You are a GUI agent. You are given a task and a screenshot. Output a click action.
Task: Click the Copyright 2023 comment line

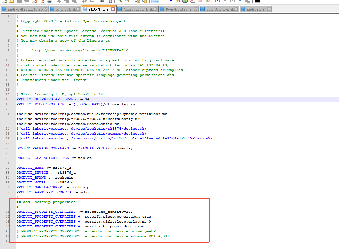pyautogui.click(x=71, y=21)
